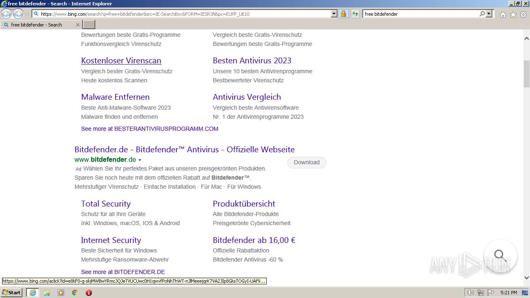530x298 pixels.
Task: Click the Download button
Action: point(306,162)
